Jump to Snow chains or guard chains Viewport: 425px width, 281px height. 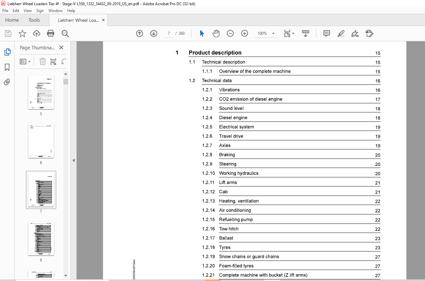tap(249, 257)
